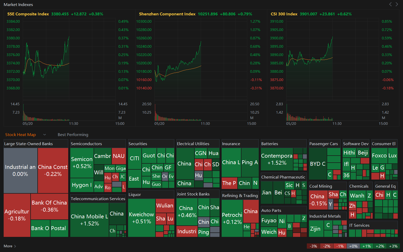Select Foxco tile in Consumer El

point(379,156)
